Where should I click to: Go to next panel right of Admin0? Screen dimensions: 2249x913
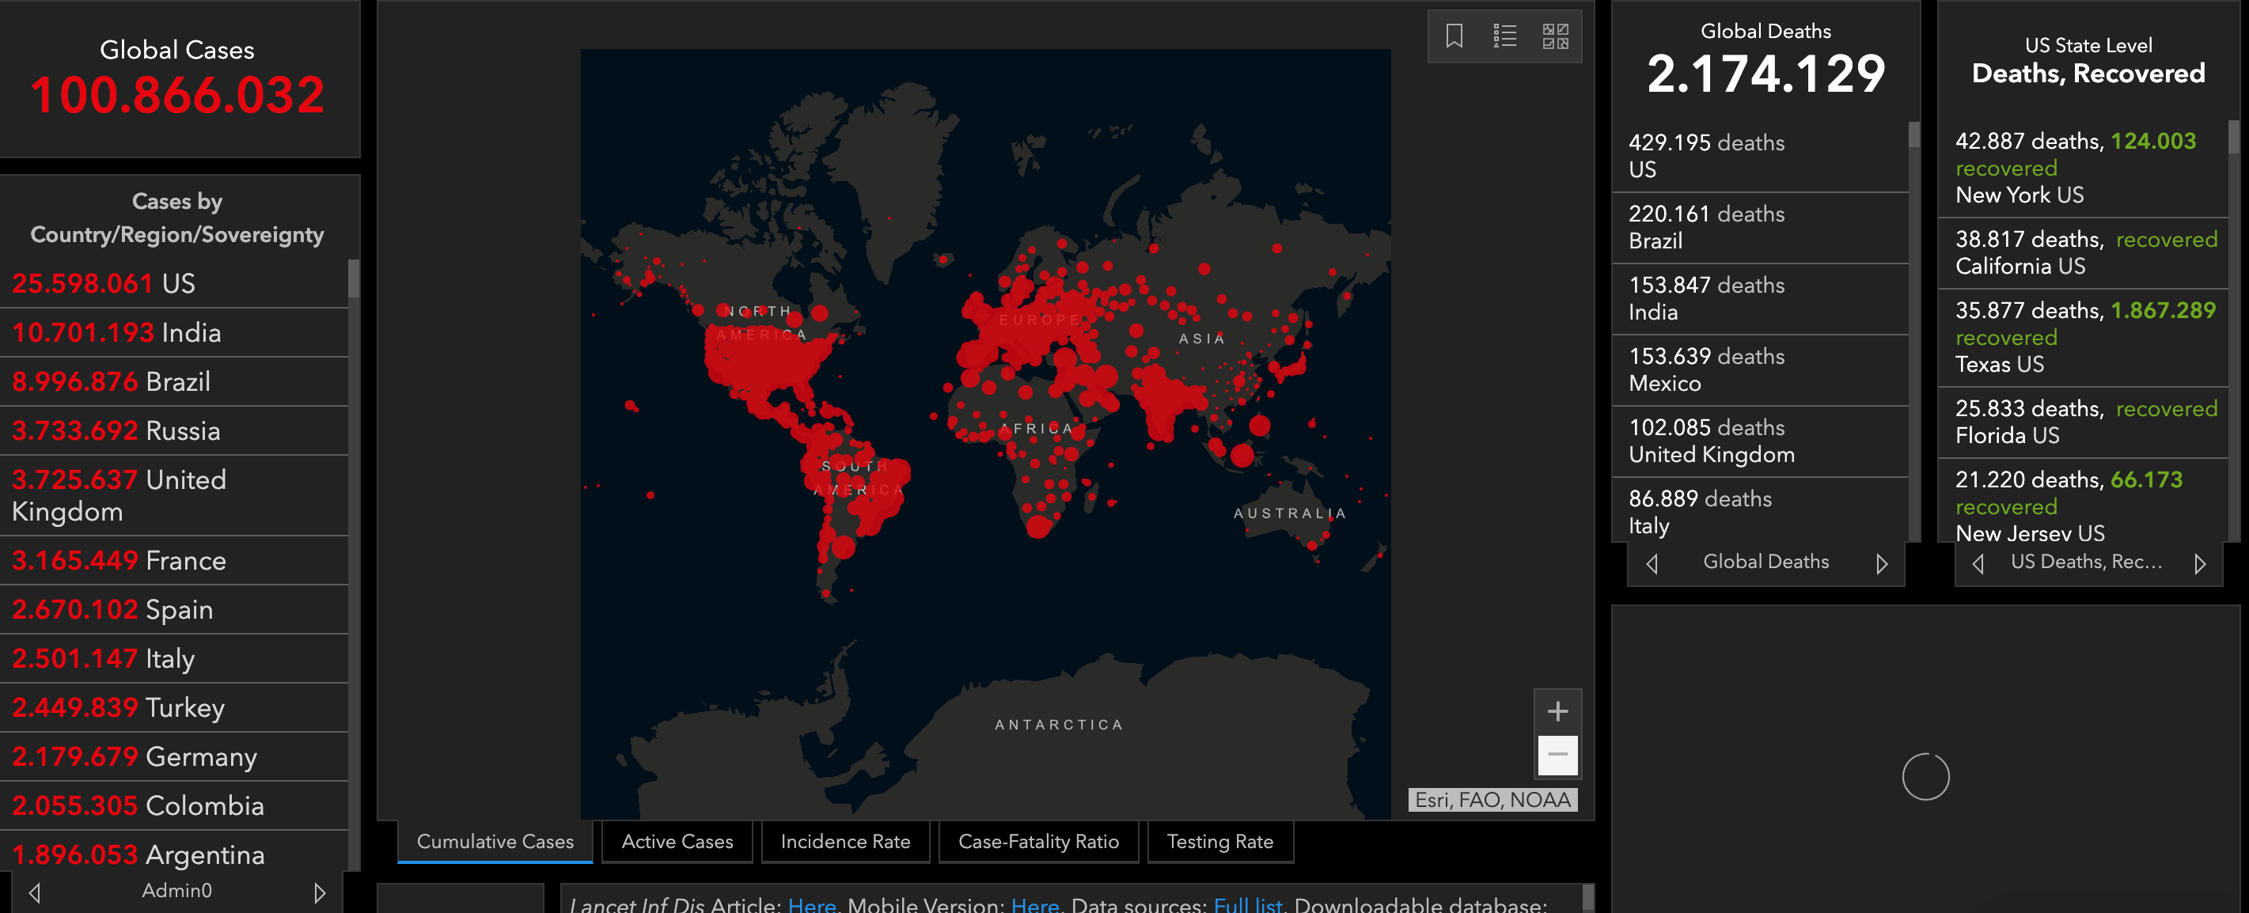[x=320, y=892]
